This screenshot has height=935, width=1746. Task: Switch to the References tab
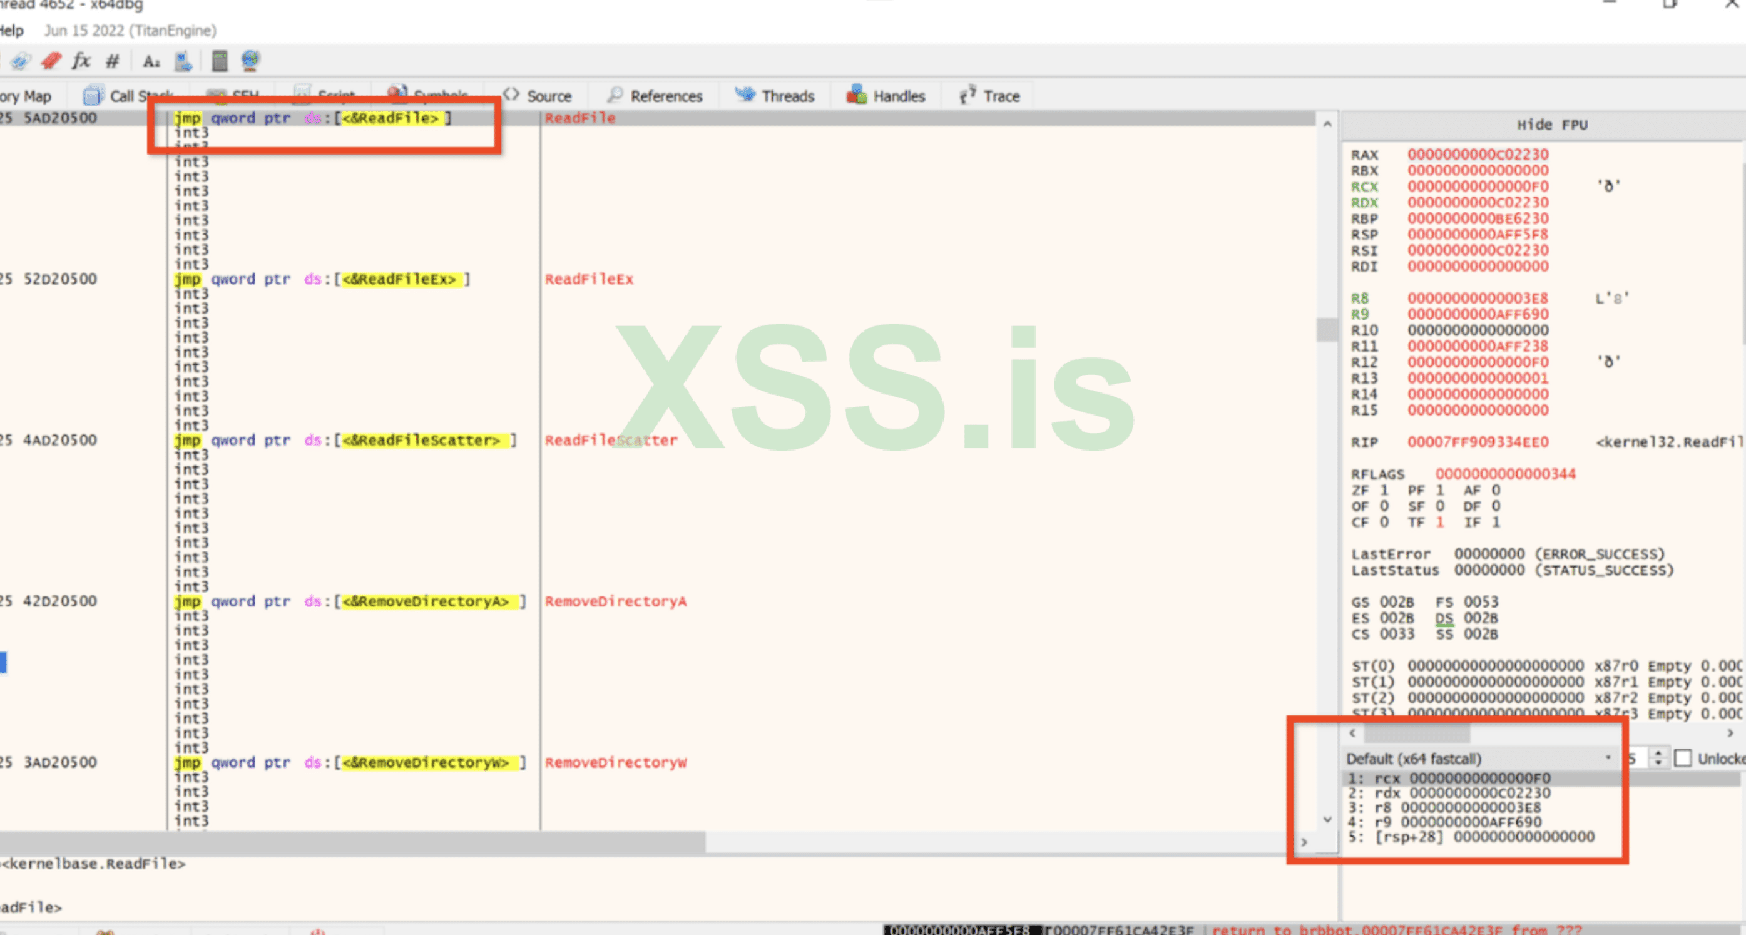pyautogui.click(x=655, y=96)
